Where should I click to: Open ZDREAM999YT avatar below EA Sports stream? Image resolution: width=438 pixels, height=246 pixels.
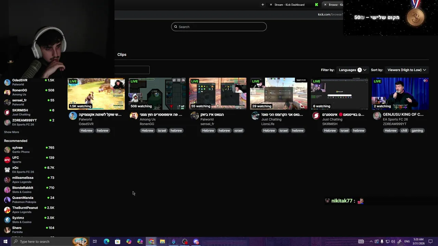click(x=377, y=115)
